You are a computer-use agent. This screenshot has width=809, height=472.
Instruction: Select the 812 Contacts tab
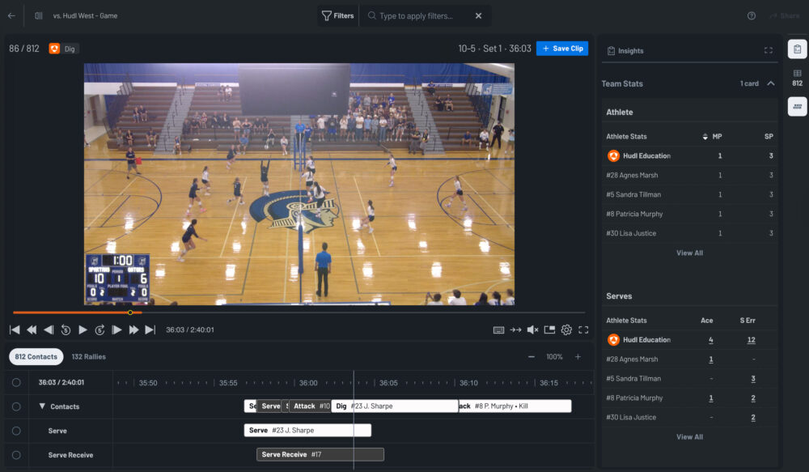(x=36, y=356)
